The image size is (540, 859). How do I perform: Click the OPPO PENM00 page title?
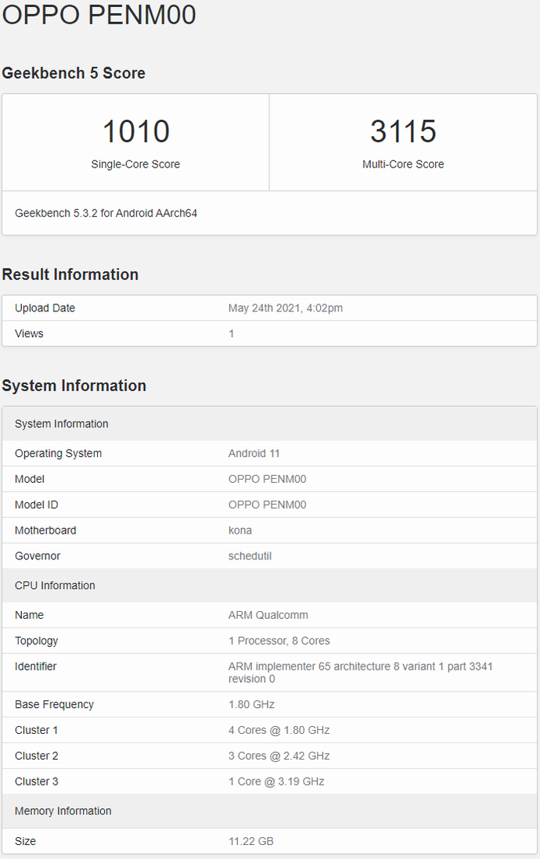click(99, 15)
